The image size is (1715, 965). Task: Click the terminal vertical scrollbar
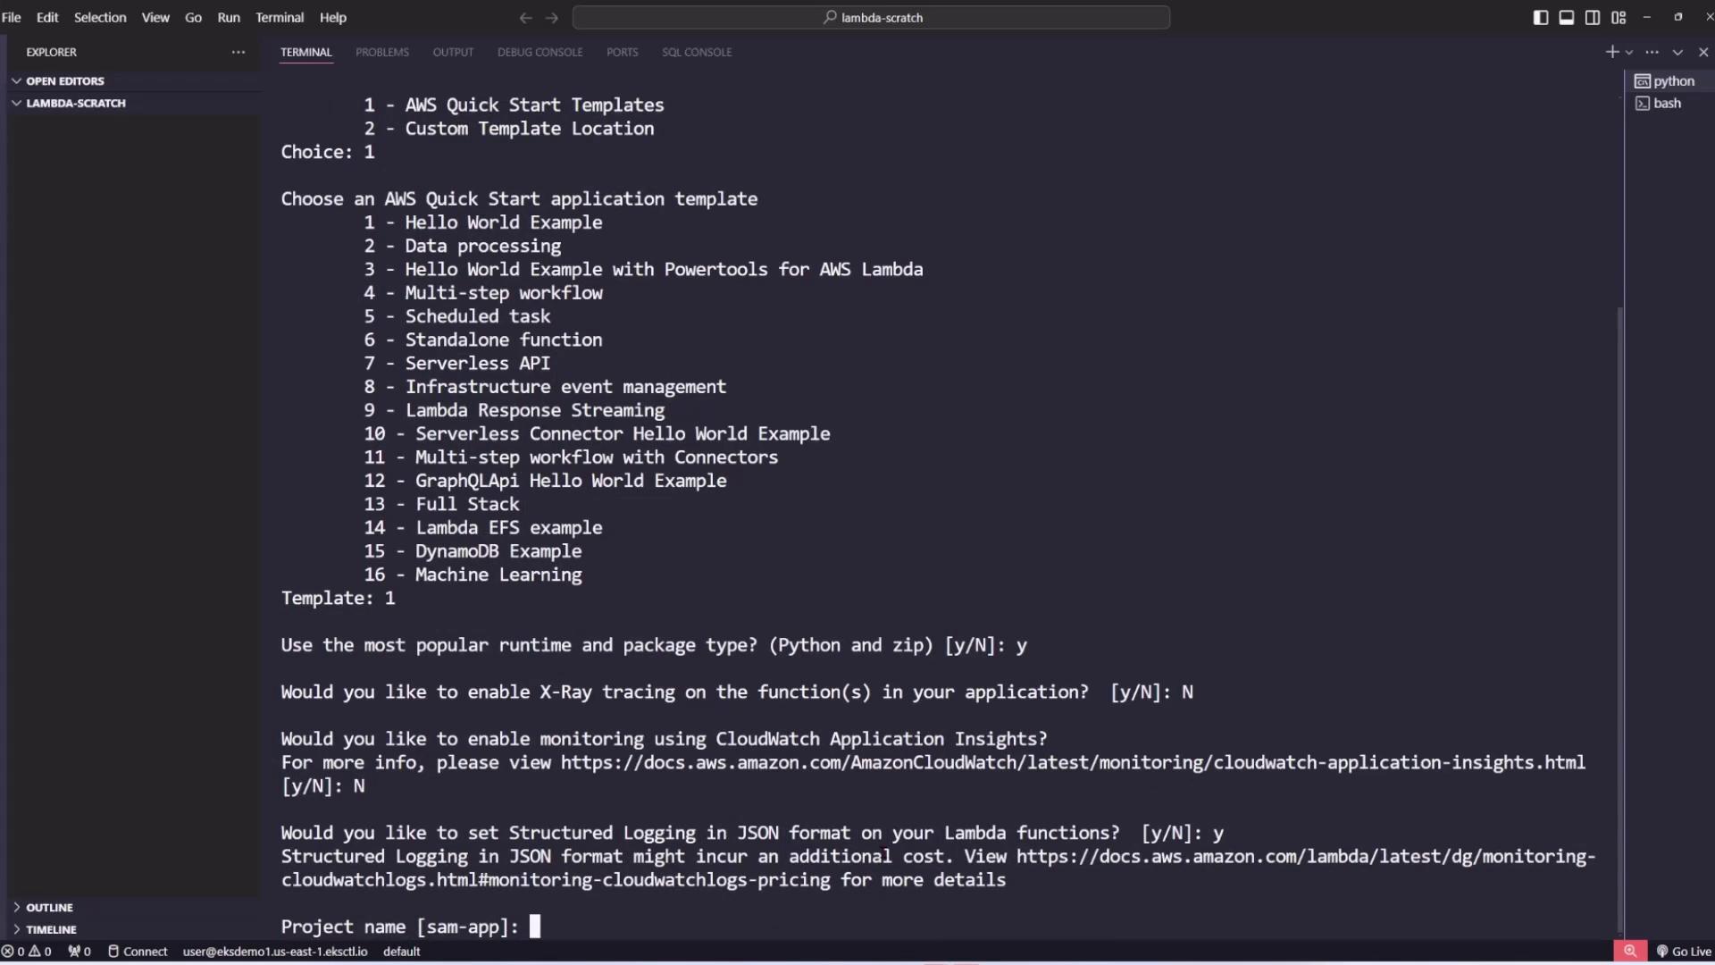click(x=1619, y=617)
